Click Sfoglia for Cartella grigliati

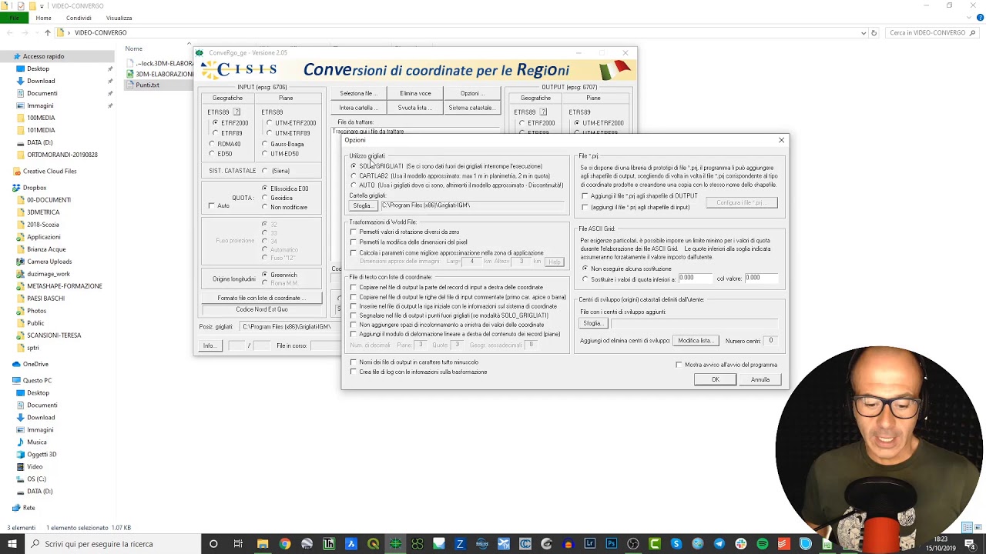pos(362,205)
